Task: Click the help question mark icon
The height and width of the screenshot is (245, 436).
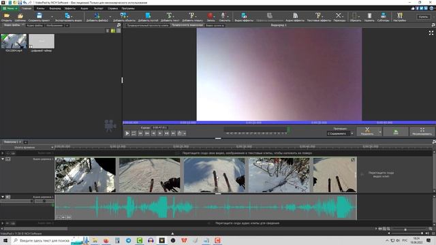Action: coord(431,8)
